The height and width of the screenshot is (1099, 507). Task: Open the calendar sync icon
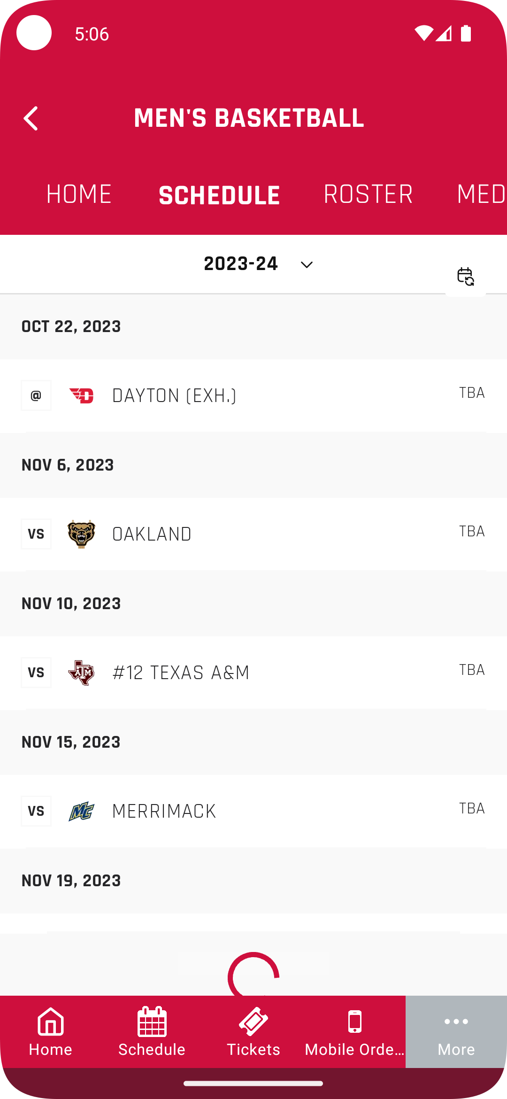(465, 277)
